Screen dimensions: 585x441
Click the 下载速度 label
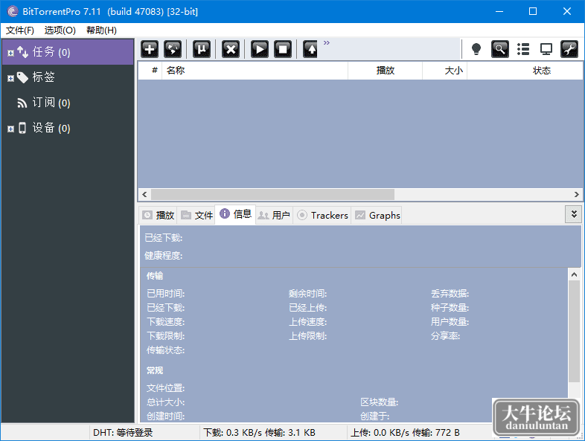point(166,322)
